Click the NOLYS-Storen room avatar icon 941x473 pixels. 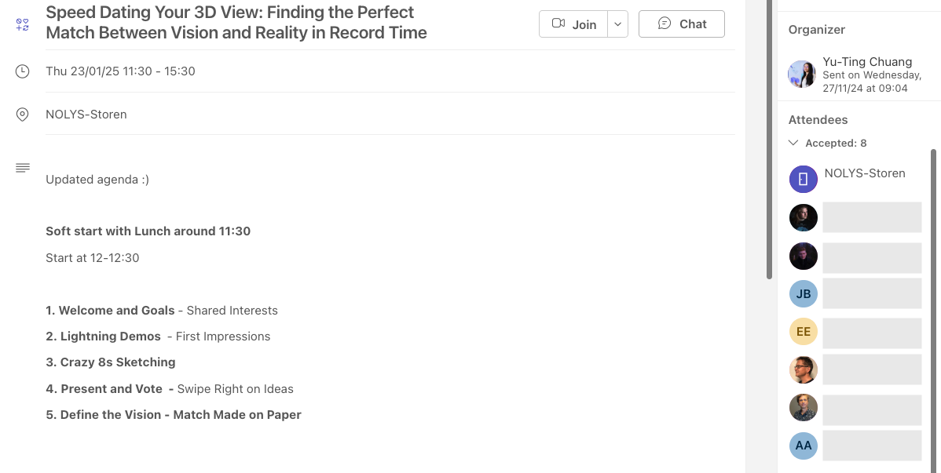[803, 179]
